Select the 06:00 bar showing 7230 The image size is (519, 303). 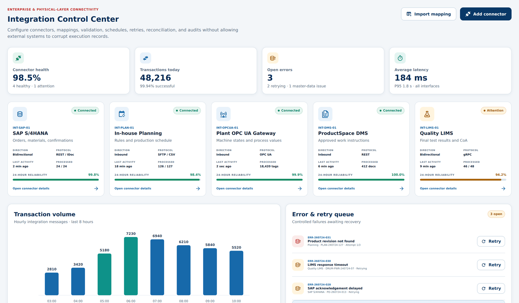131,266
